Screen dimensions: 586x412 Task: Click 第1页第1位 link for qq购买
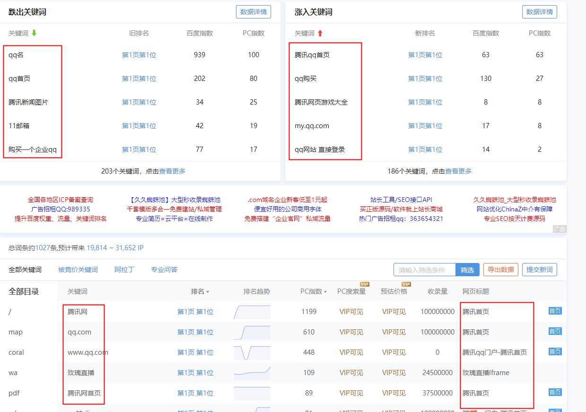click(425, 79)
